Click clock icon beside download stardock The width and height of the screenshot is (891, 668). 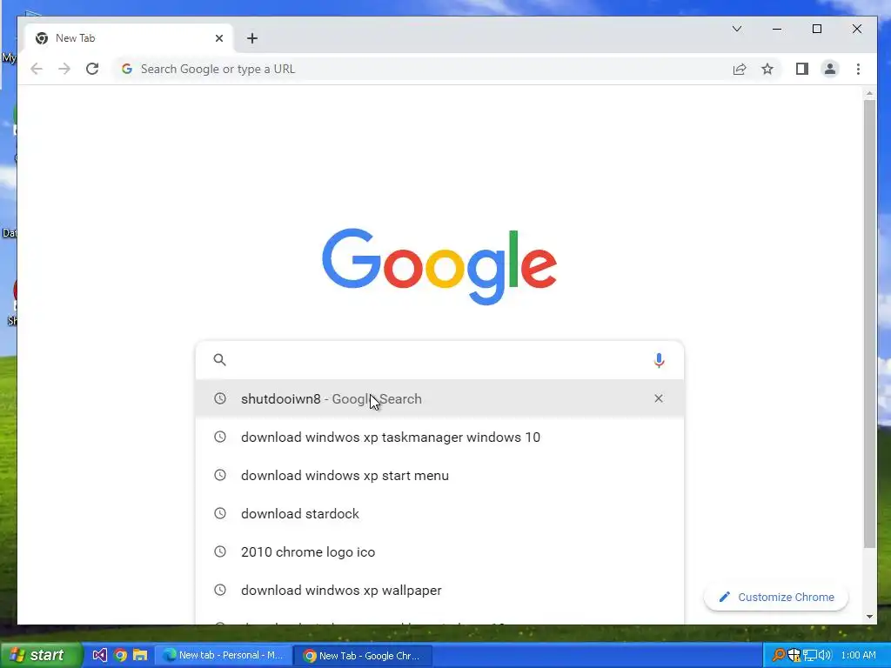[220, 513]
